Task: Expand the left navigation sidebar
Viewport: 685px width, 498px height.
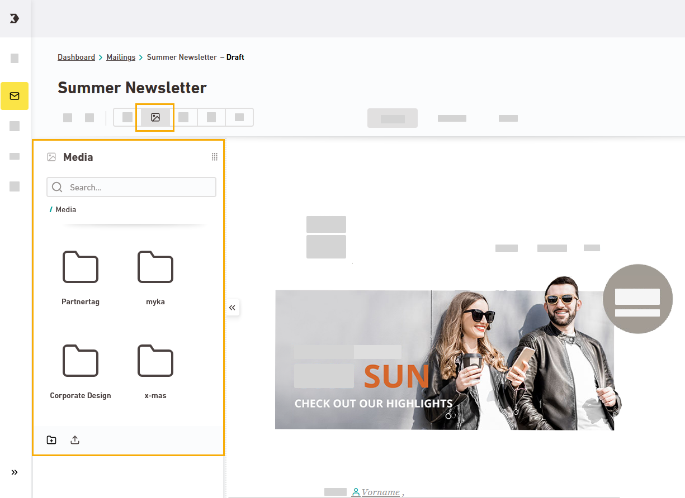Action: tap(15, 472)
